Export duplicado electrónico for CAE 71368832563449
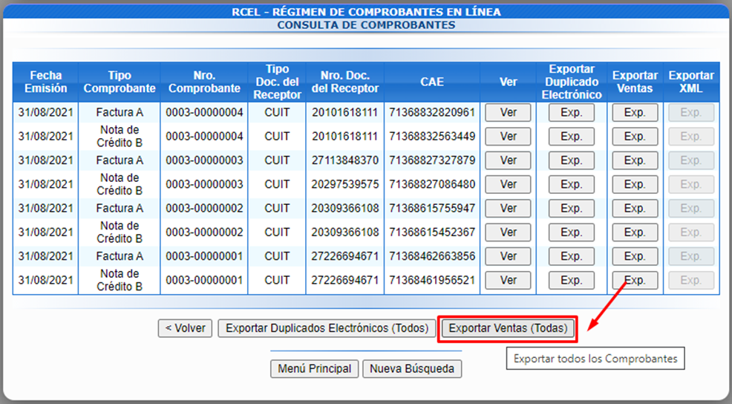 tap(571, 137)
